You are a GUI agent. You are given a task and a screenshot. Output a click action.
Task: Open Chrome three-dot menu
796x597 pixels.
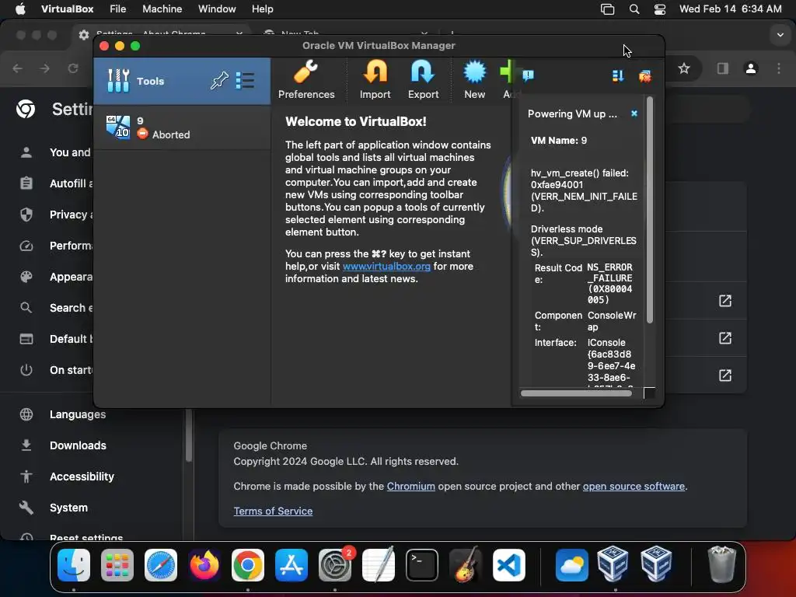(x=779, y=68)
